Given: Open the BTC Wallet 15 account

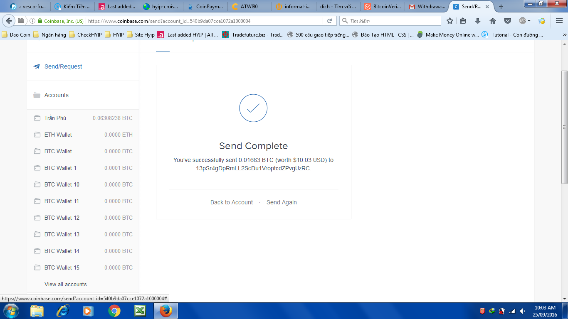Looking at the screenshot, I should click(83, 267).
